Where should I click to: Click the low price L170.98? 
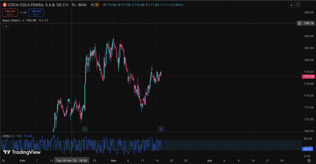pos(138,5)
